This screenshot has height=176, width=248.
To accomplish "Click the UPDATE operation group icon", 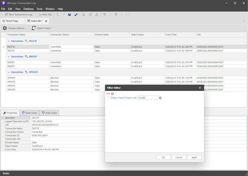I will (26, 72).
